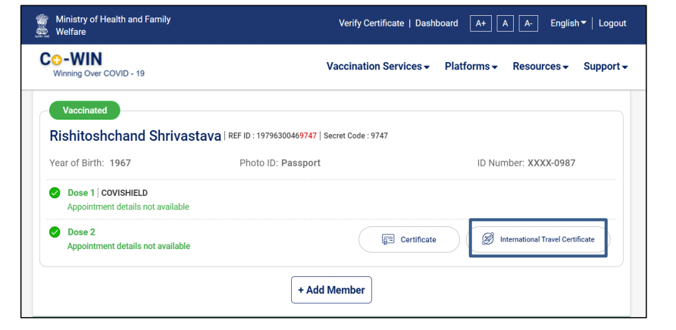This screenshot has width=676, height=330.
Task: Download the International Travel Certificate
Action: point(538,239)
